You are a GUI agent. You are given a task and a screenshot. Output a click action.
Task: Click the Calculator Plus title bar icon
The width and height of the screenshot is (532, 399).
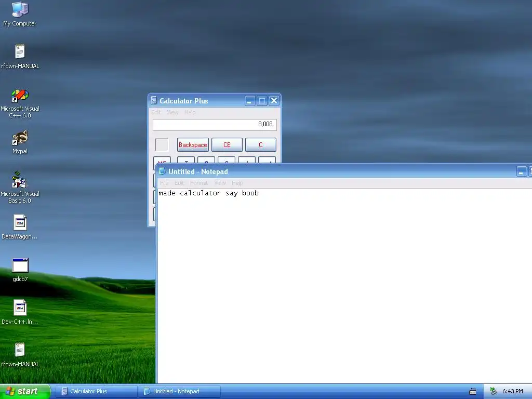point(154,100)
